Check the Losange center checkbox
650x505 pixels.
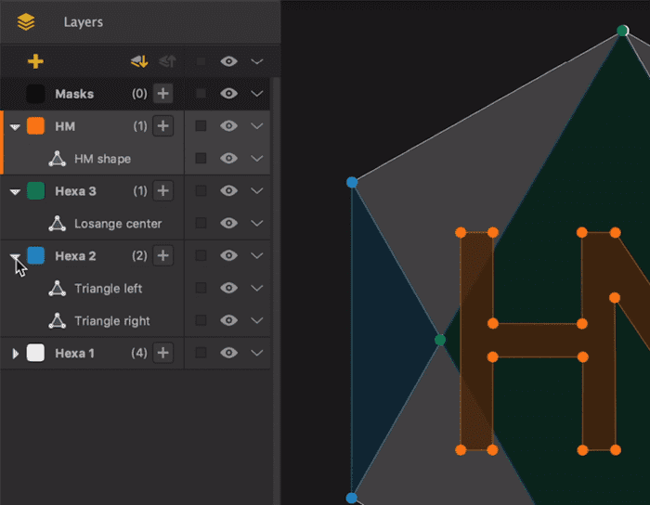(x=201, y=224)
